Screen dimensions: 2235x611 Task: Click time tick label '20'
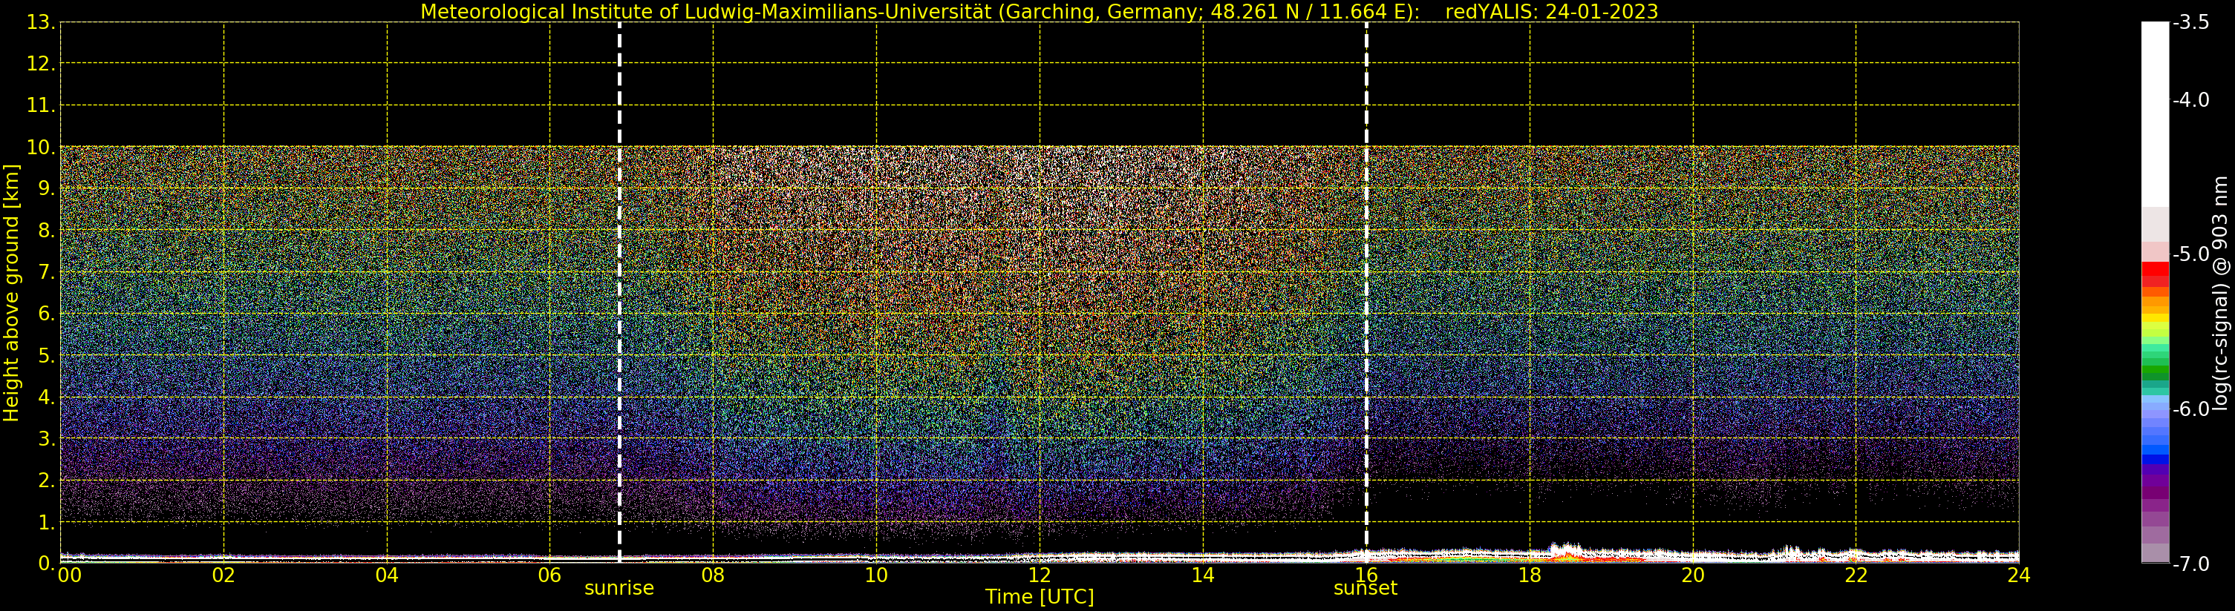point(1692,575)
